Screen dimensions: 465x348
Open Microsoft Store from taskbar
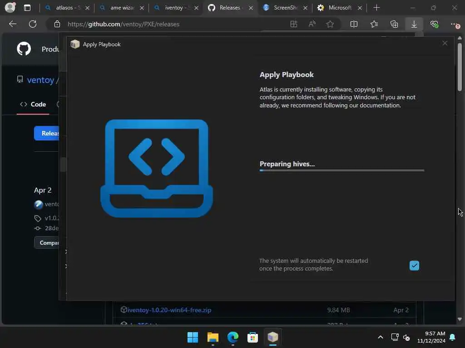[x=252, y=337]
